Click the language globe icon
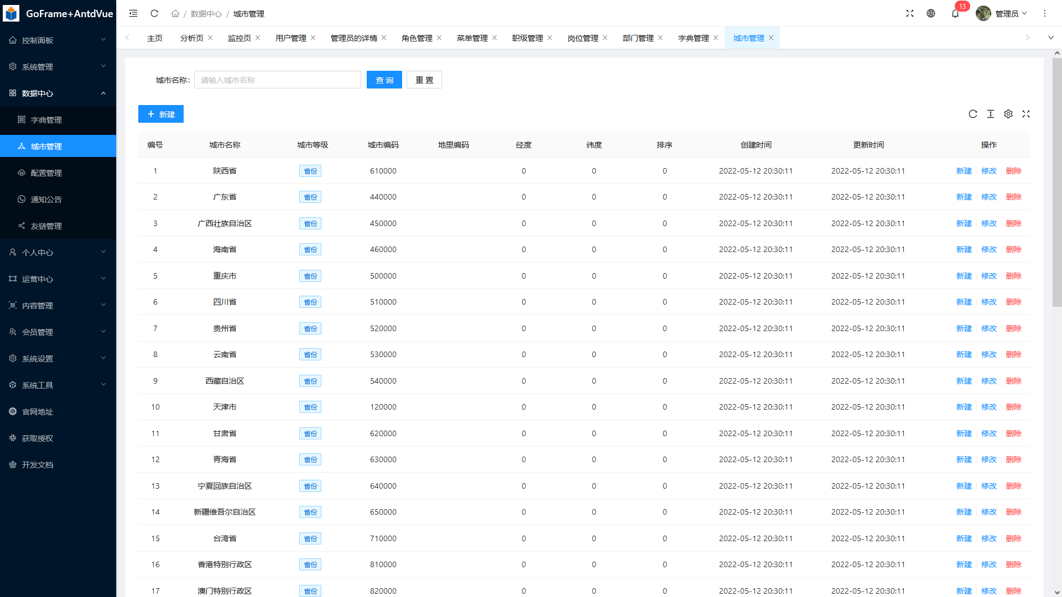 pos(931,13)
